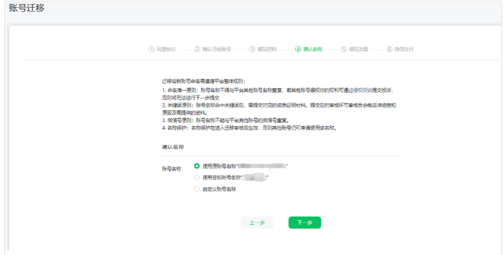Click the step 6 circle icon
The height and width of the screenshot is (255, 504).
(x=389, y=49)
